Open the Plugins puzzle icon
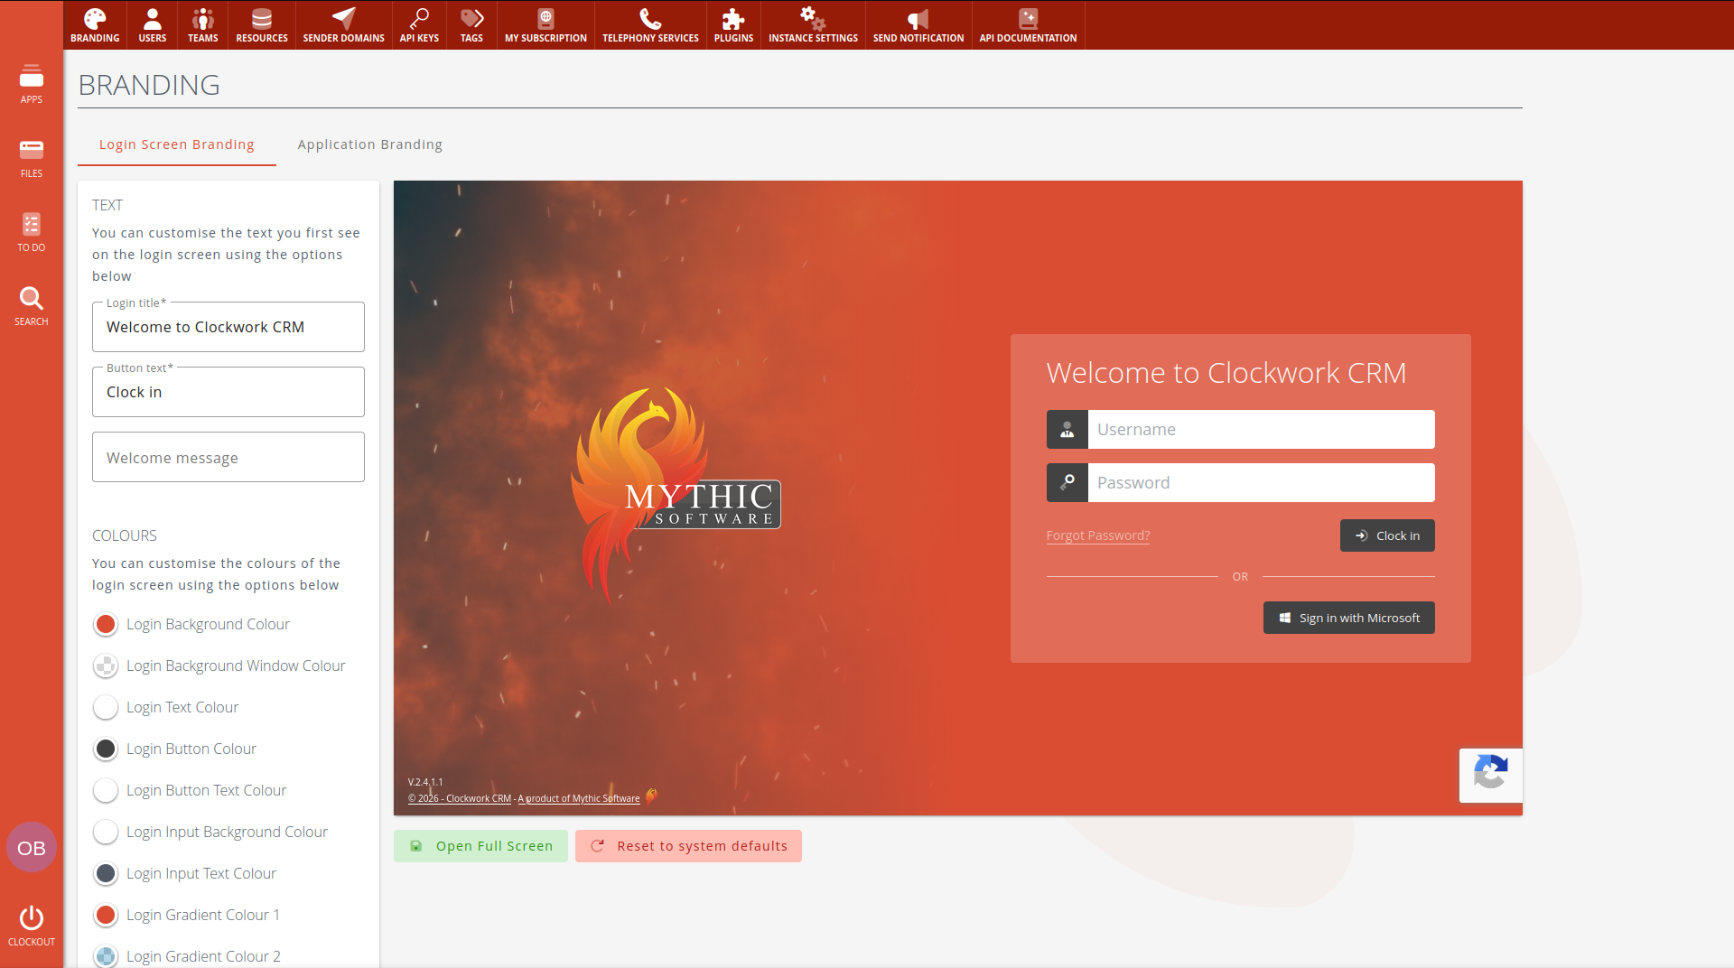This screenshot has height=968, width=1734. coord(733,18)
